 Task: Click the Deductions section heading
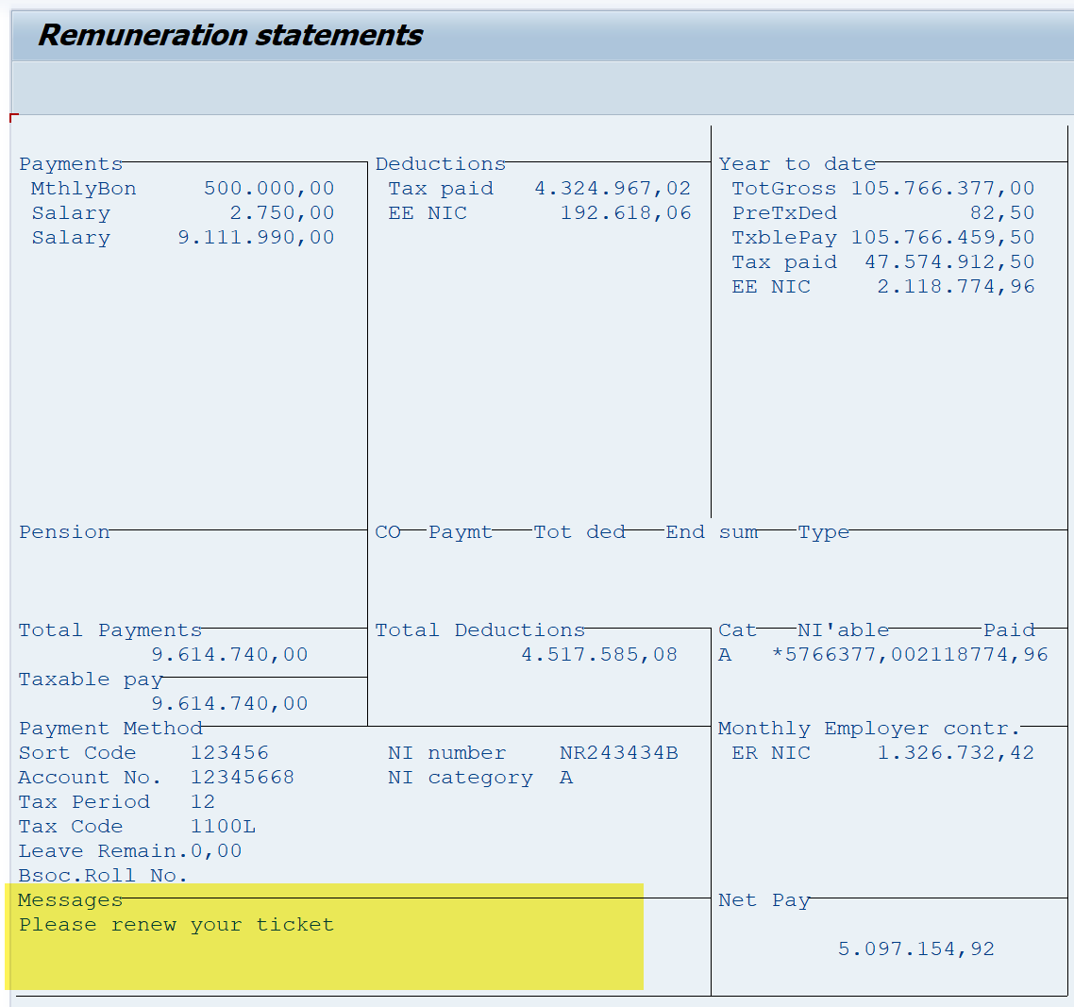[x=440, y=163]
